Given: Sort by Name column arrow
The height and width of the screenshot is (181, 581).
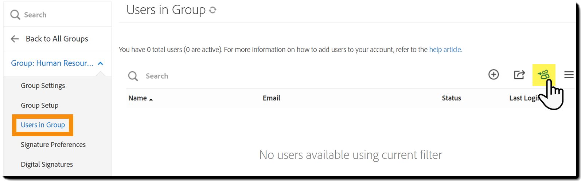Looking at the screenshot, I should (x=151, y=99).
